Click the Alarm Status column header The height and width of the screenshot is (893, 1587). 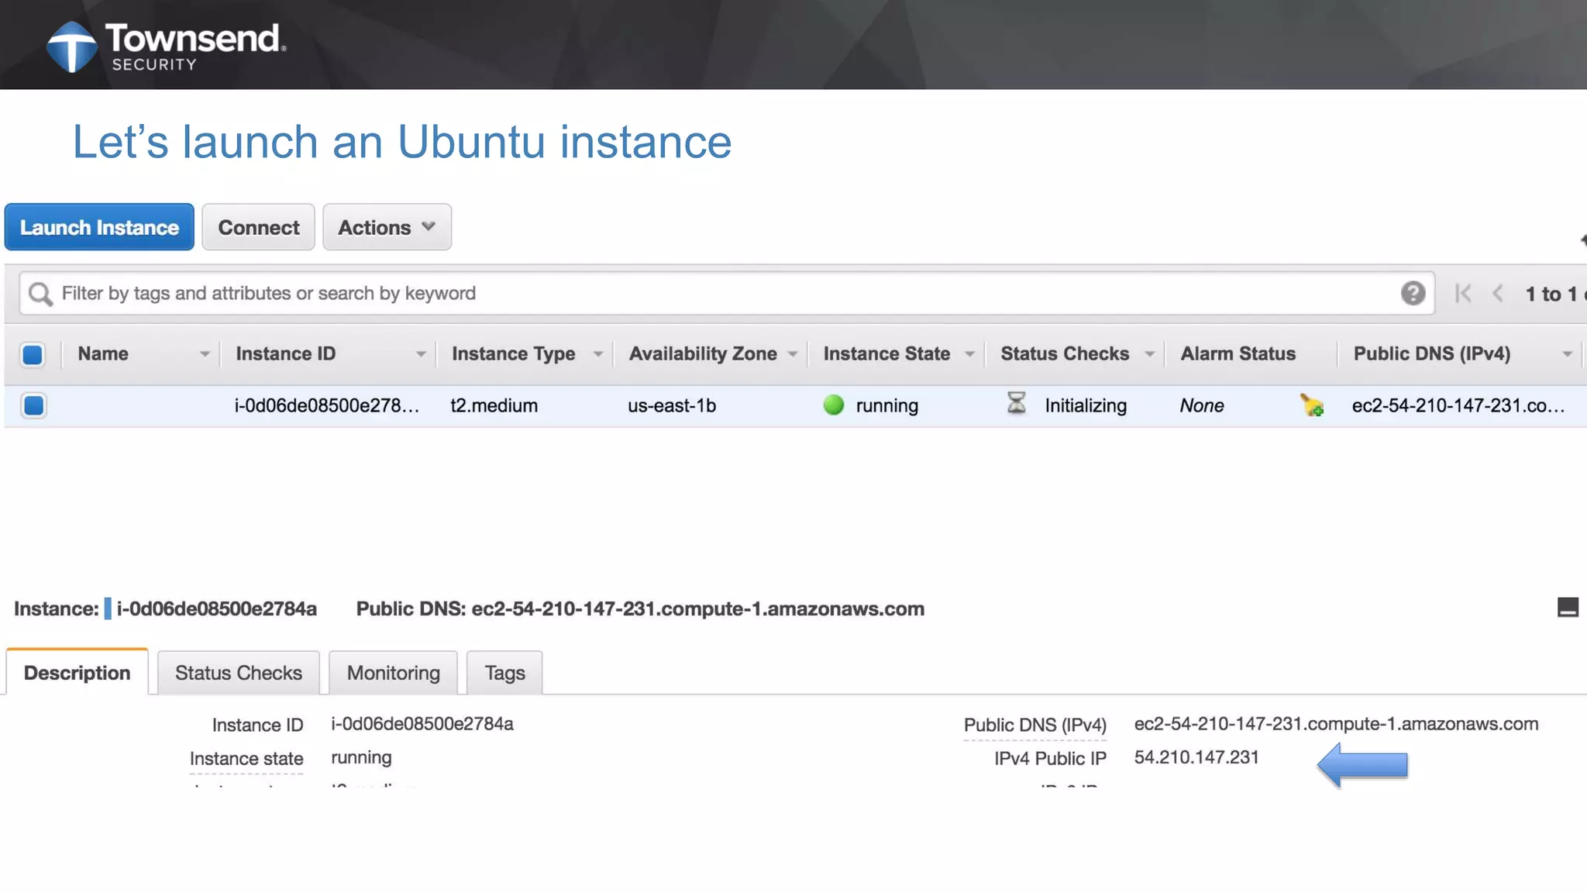click(x=1238, y=353)
